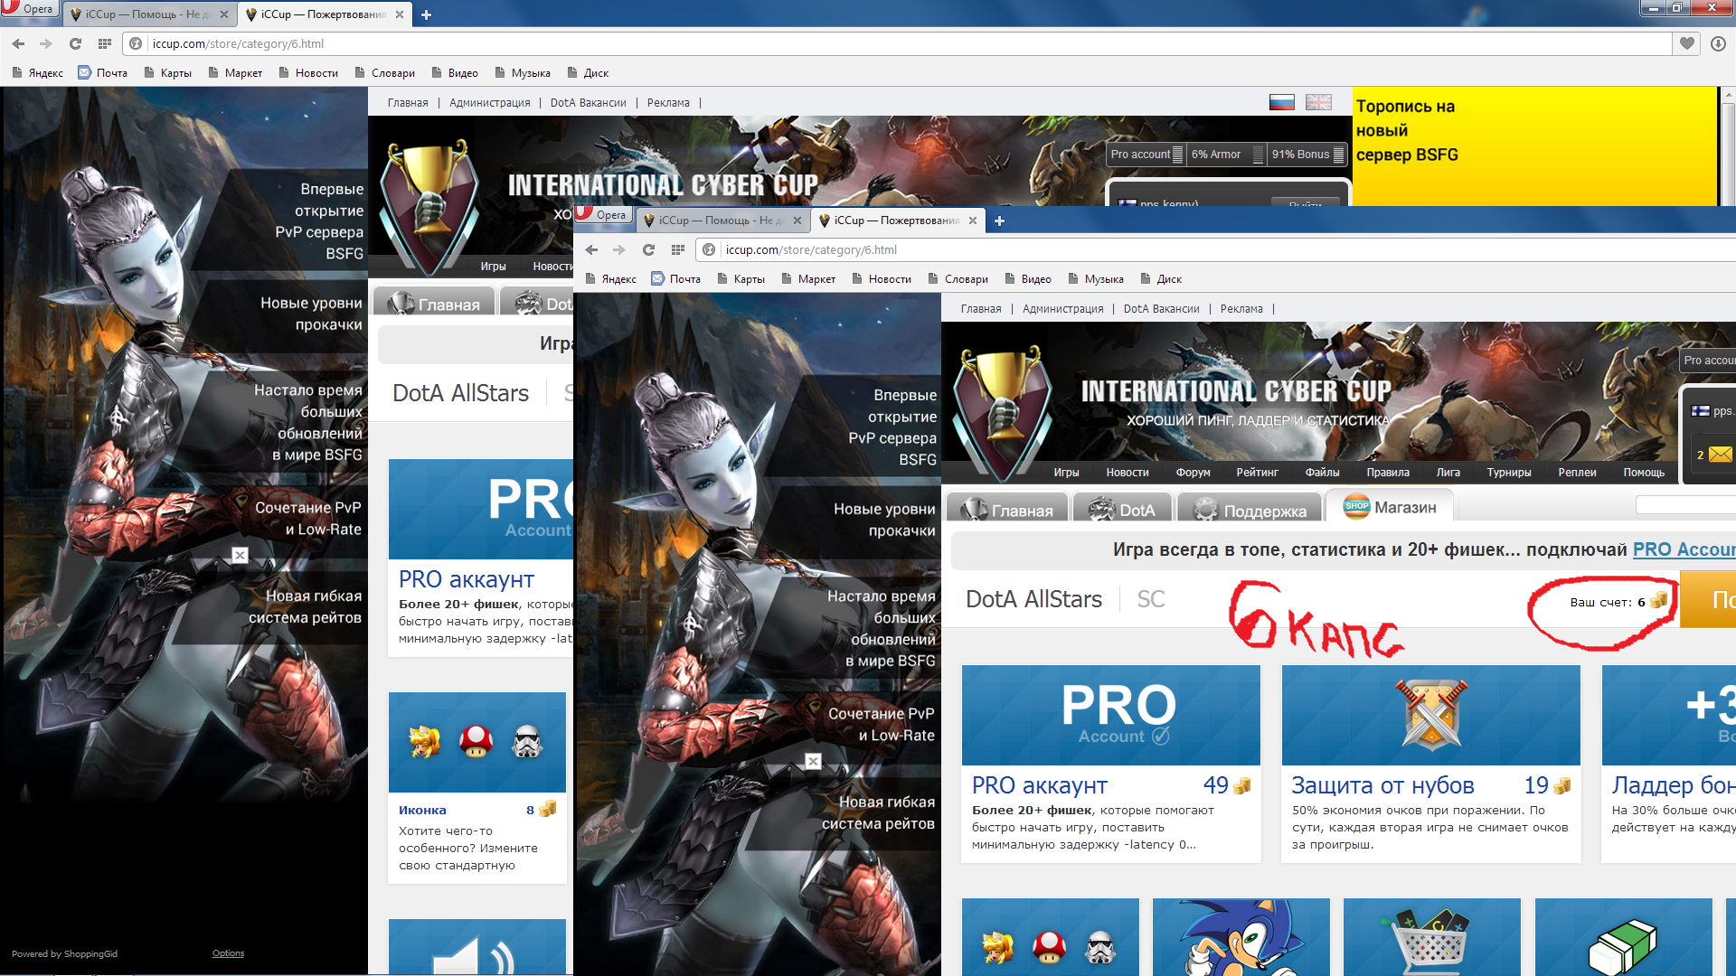Close the inner 'iCCup — Пожертвования' tab
Image resolution: width=1736 pixels, height=976 pixels.
[973, 221]
